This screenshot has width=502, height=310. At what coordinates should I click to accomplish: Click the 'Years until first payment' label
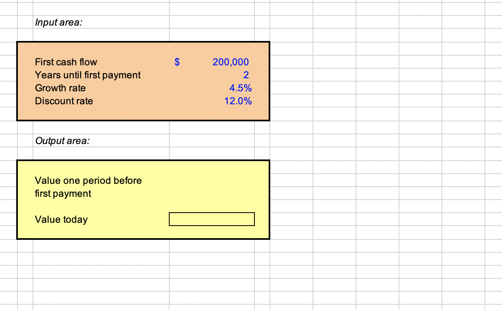[x=88, y=75]
